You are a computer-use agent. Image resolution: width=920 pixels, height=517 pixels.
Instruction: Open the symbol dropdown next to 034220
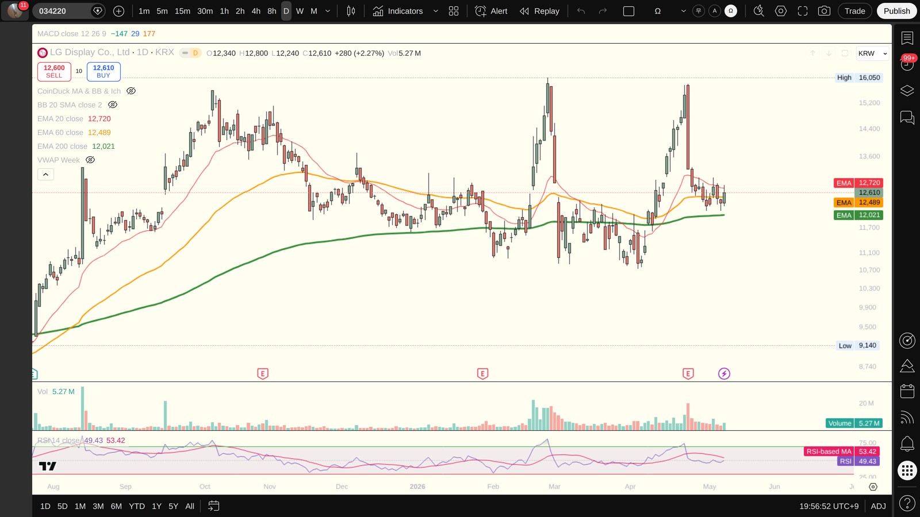pos(98,11)
